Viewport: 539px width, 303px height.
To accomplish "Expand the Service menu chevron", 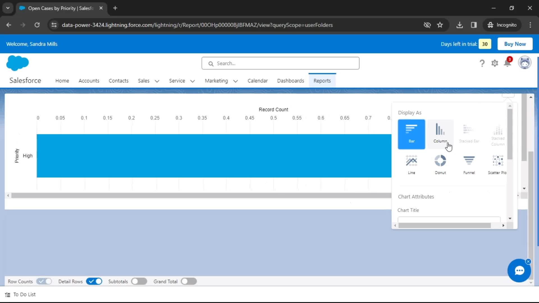I will coord(192,81).
